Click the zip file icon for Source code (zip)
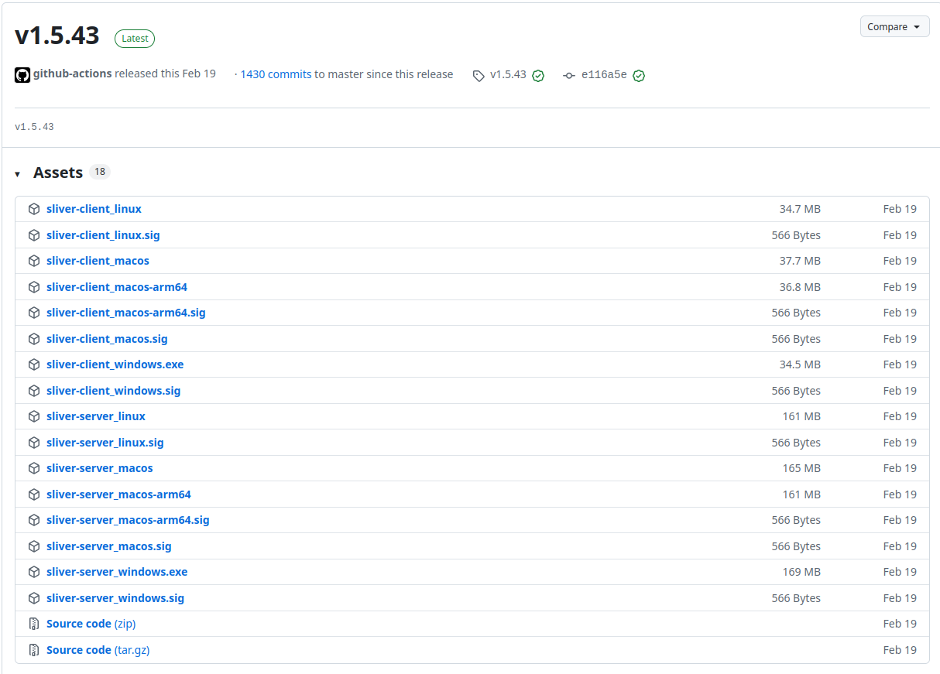Screen dimensions: 940x674 click(x=34, y=624)
